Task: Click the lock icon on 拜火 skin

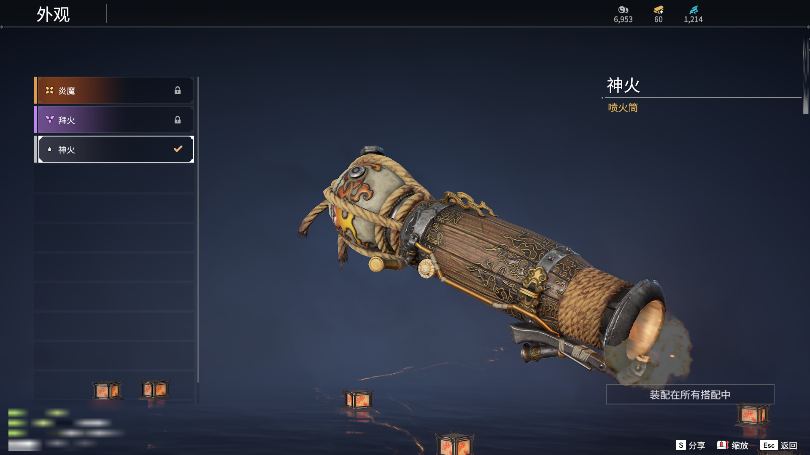Action: pos(178,120)
